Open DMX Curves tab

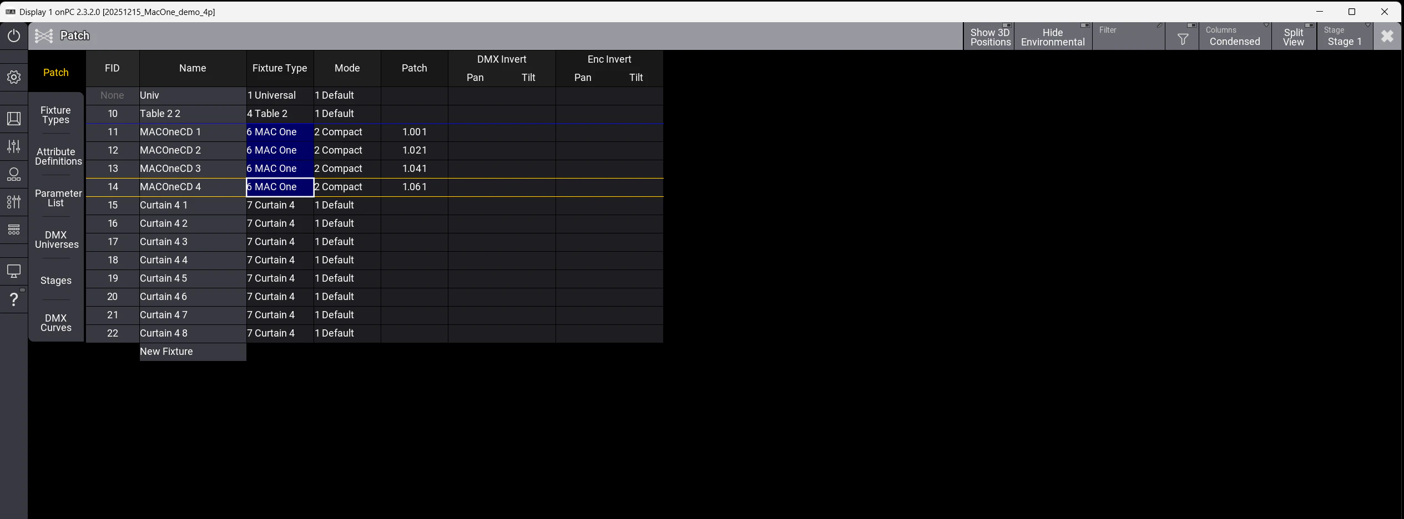click(x=56, y=323)
